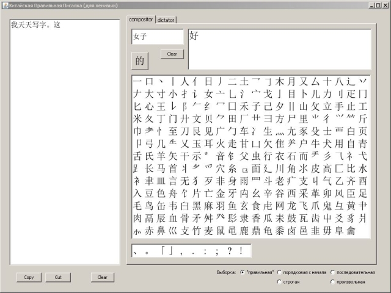Select the 金 radical in the grid
391x293 pixels.
pos(220,194)
